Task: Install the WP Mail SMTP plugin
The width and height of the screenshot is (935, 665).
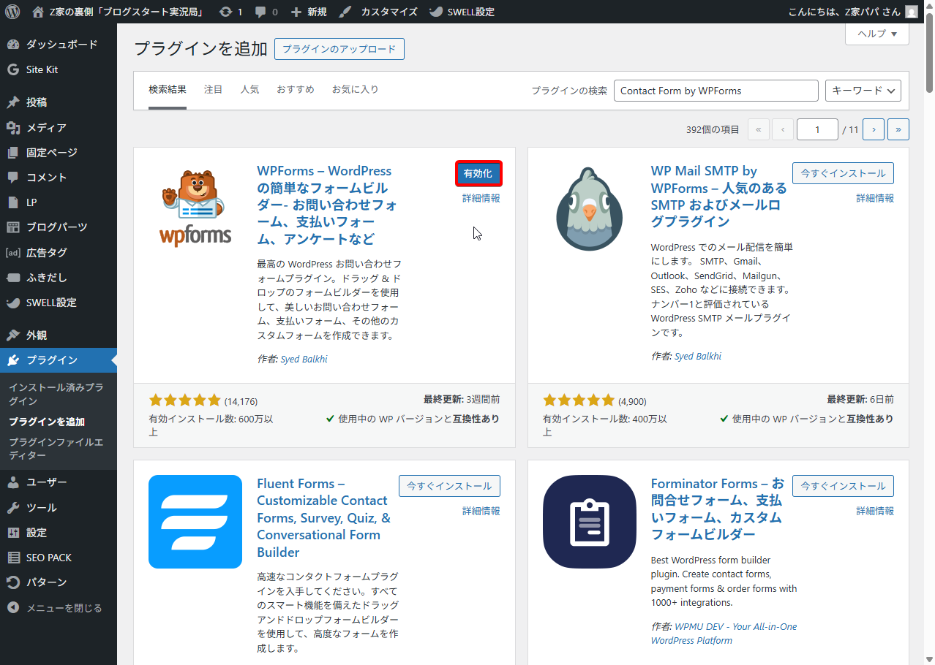Action: pos(842,173)
